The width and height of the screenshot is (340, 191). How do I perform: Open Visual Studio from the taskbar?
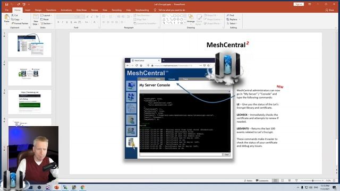(x=48, y=187)
